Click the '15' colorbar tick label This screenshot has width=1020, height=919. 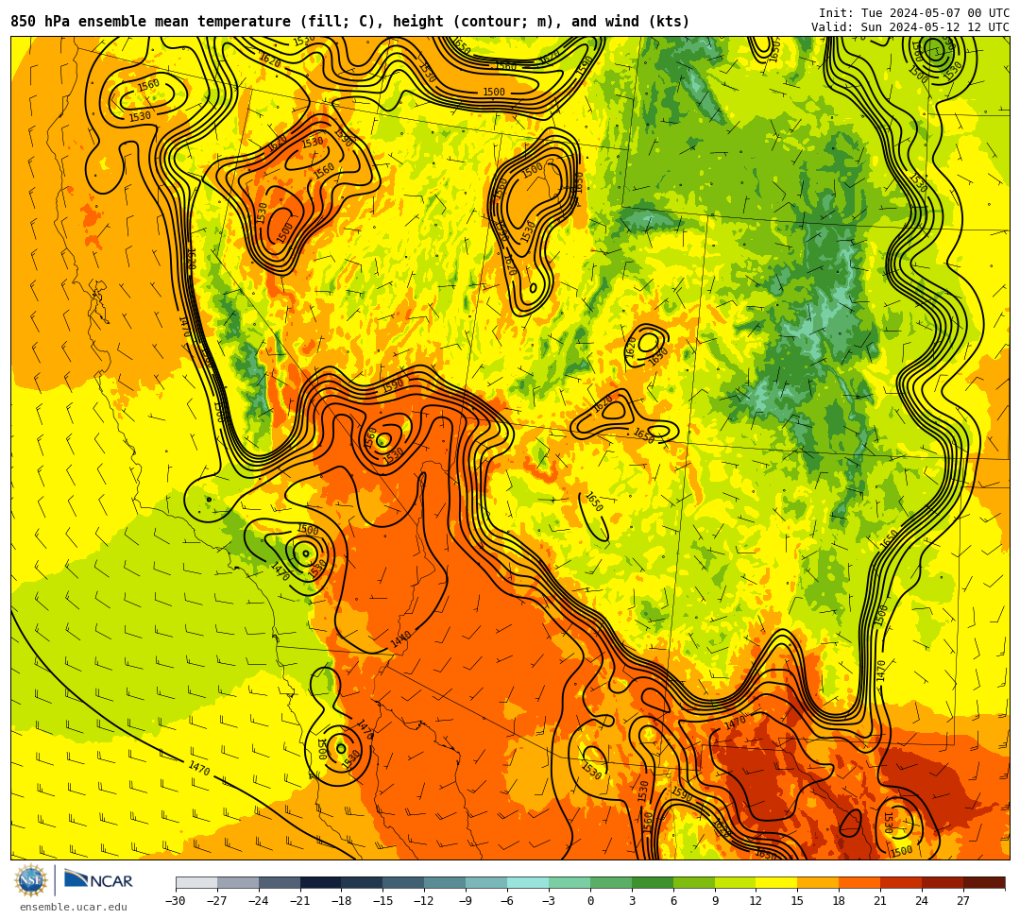[x=797, y=901]
